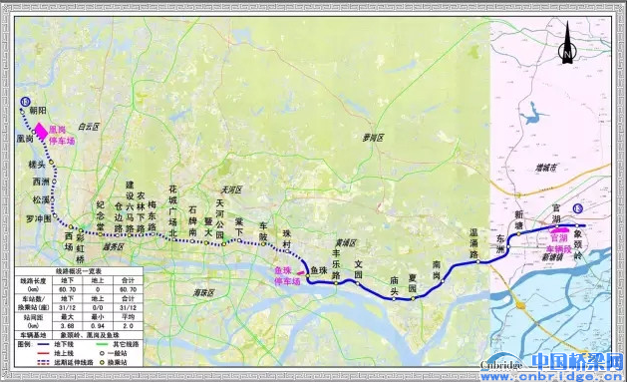Select the 天河区 district label
Image resolution: width=627 pixels, height=382 pixels.
[x=231, y=190]
